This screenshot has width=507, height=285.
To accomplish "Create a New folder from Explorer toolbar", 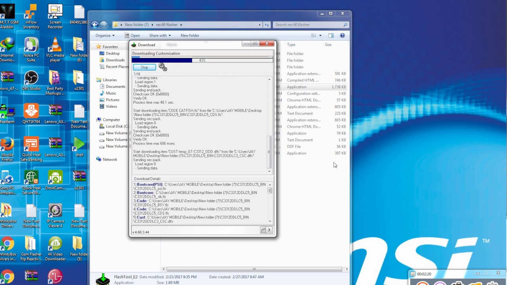I will coord(190,35).
